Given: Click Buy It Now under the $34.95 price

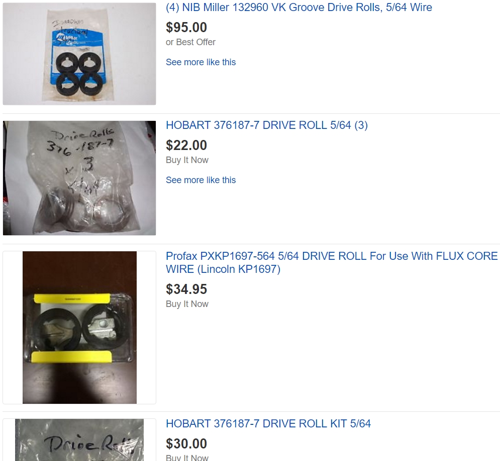Looking at the screenshot, I should [187, 303].
